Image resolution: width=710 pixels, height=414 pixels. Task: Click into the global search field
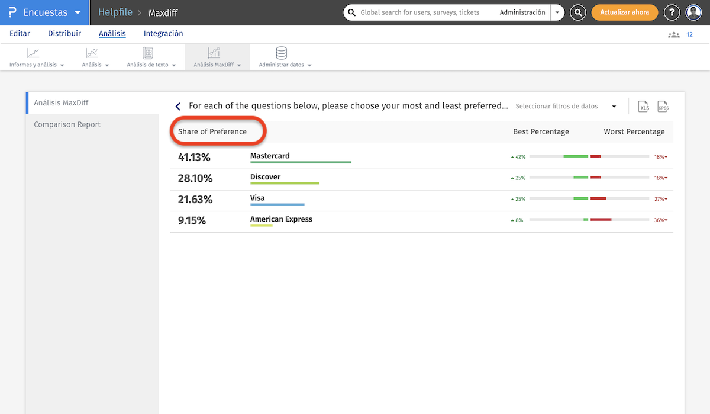pyautogui.click(x=420, y=12)
